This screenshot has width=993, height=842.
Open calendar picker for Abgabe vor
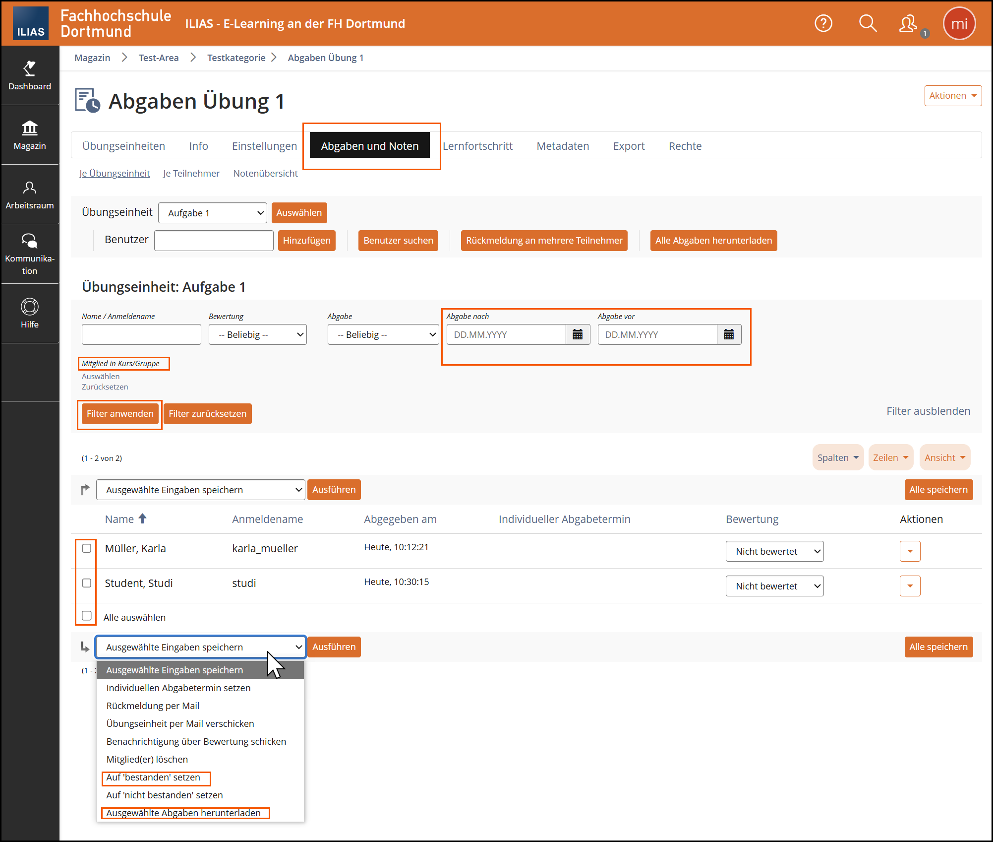point(729,334)
